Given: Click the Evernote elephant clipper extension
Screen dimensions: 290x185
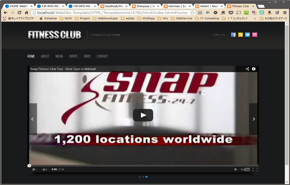Looking at the screenshot, I should 223,13.
